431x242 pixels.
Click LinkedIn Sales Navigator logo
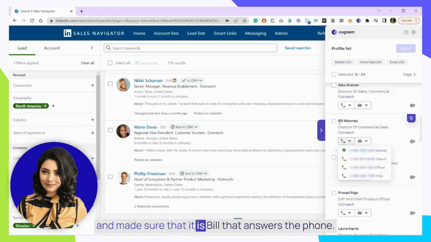pos(94,33)
